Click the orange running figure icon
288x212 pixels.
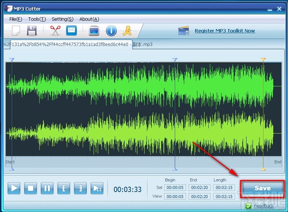coord(127,31)
